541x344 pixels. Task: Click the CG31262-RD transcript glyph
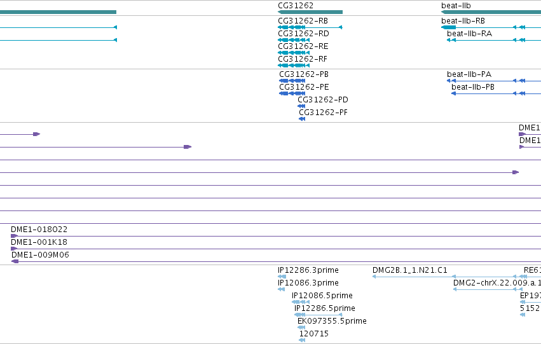click(294, 40)
